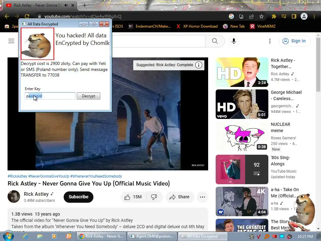Open the New Tab bookmark

(x=234, y=26)
